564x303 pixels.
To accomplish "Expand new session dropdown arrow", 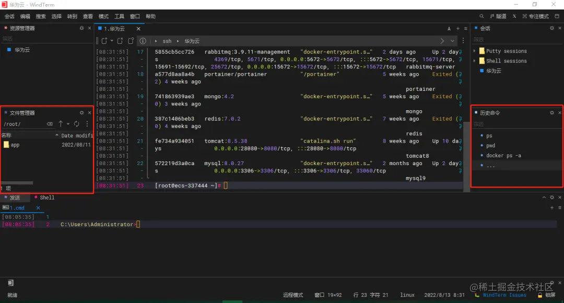I will (x=112, y=41).
